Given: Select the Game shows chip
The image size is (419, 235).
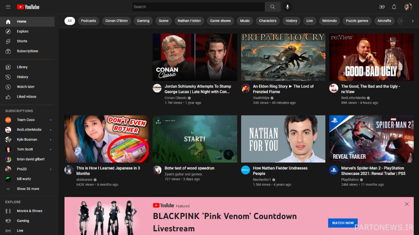Looking at the screenshot, I should click(220, 21).
